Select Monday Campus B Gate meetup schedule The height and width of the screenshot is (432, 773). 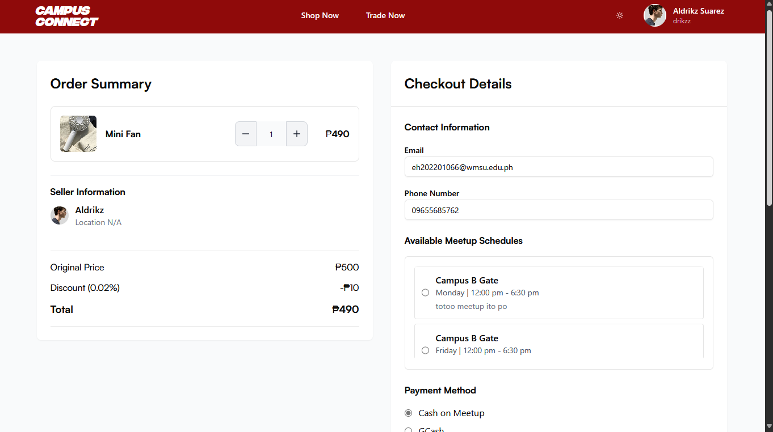click(426, 293)
